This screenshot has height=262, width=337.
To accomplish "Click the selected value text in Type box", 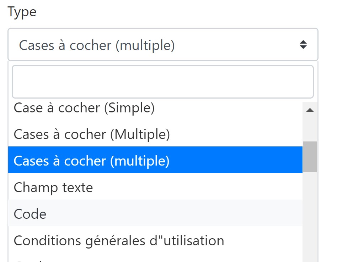I will point(97,45).
